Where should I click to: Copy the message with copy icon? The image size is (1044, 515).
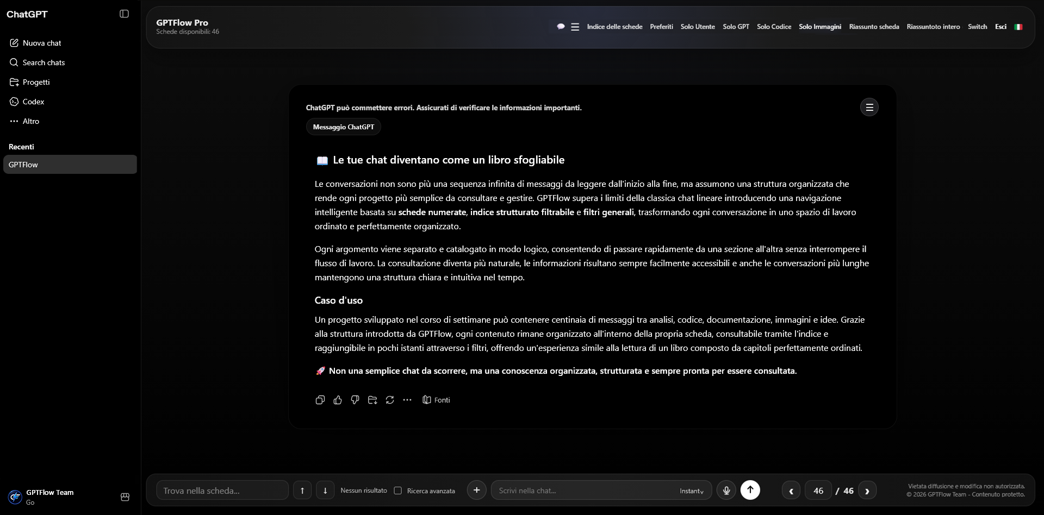(x=320, y=400)
